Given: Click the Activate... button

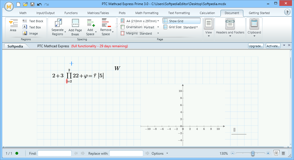Looking at the screenshot, I should tap(273, 46).
